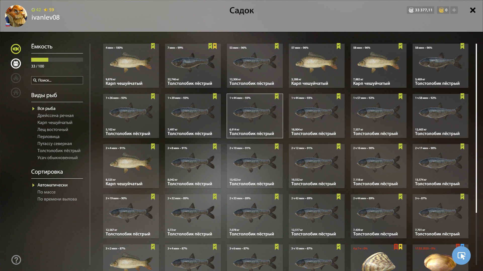Viewport: 483px width, 271px height.
Task: Click the keepnet capacity progress bar
Action: click(x=57, y=60)
